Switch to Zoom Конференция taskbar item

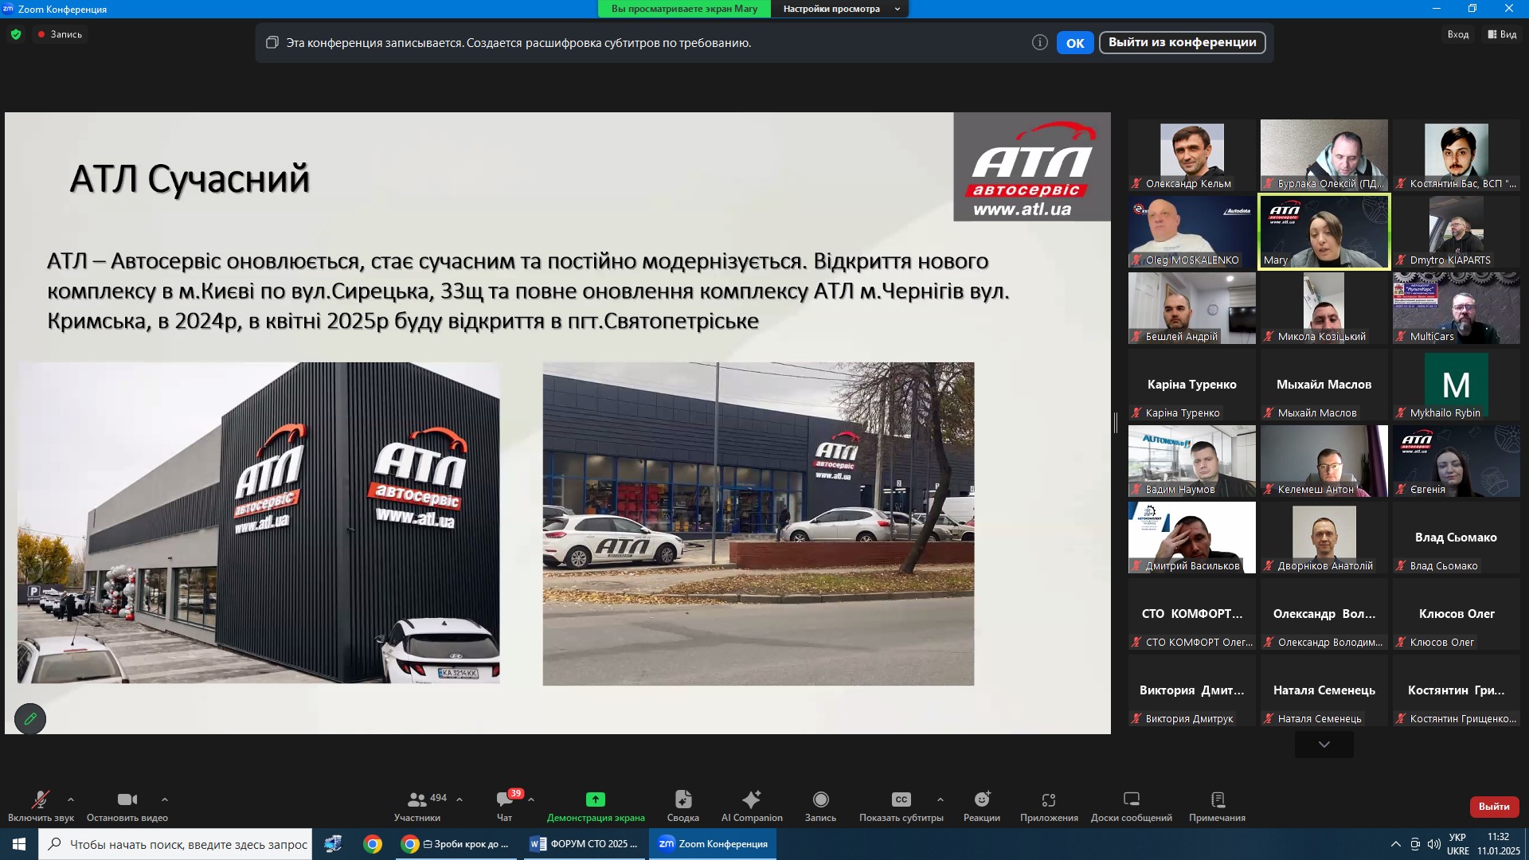click(713, 844)
